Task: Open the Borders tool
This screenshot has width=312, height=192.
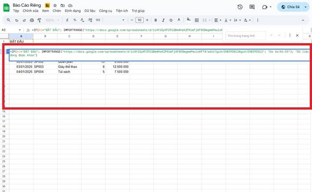Action: pos(197,20)
